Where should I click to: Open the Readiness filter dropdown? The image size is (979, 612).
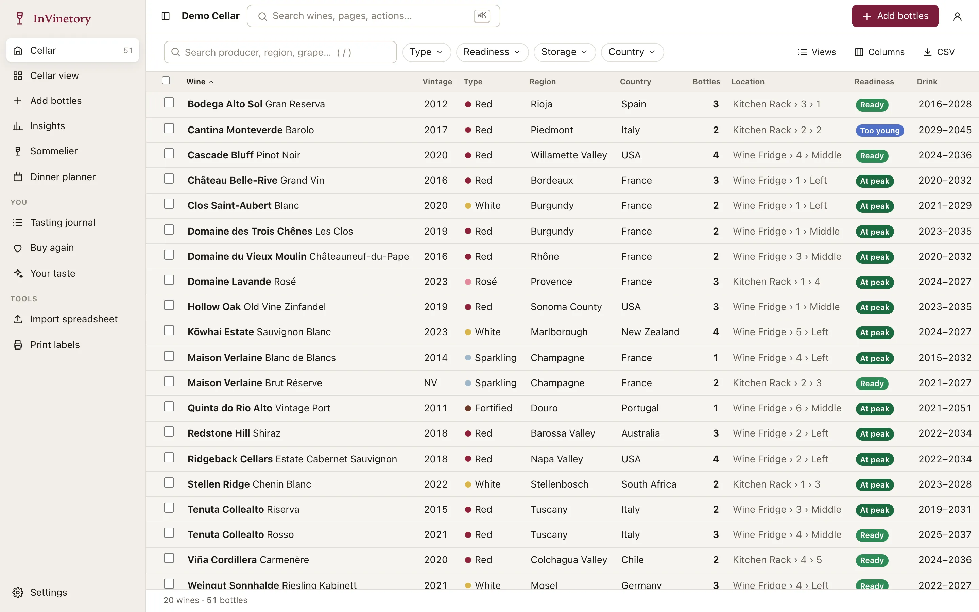(x=492, y=52)
